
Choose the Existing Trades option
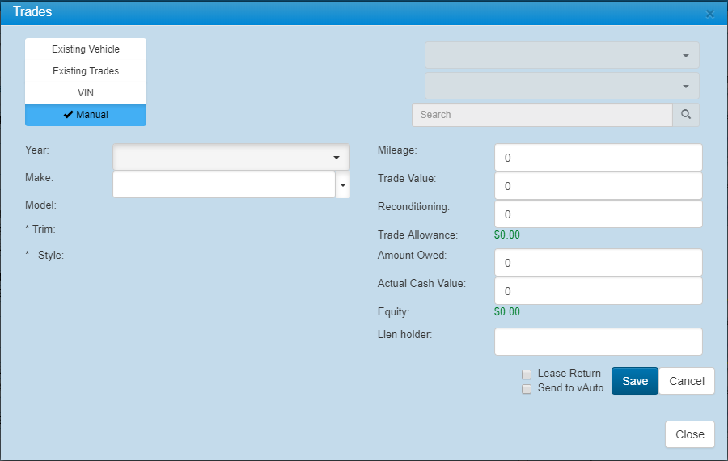(x=86, y=71)
